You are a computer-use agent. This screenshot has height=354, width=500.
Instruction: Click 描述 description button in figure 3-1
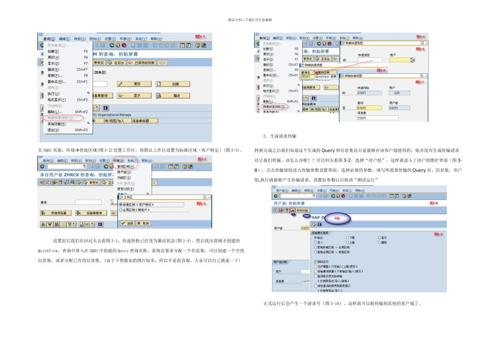173,96
